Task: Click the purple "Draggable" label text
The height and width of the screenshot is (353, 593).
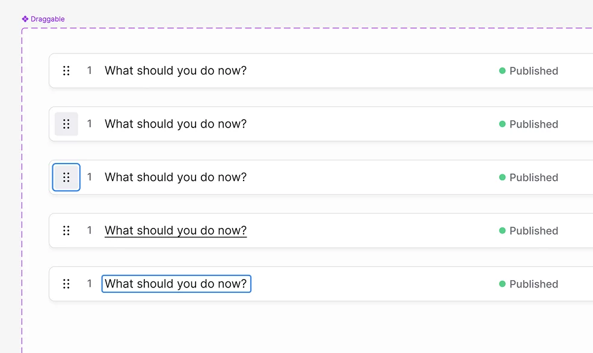Action: [x=48, y=19]
